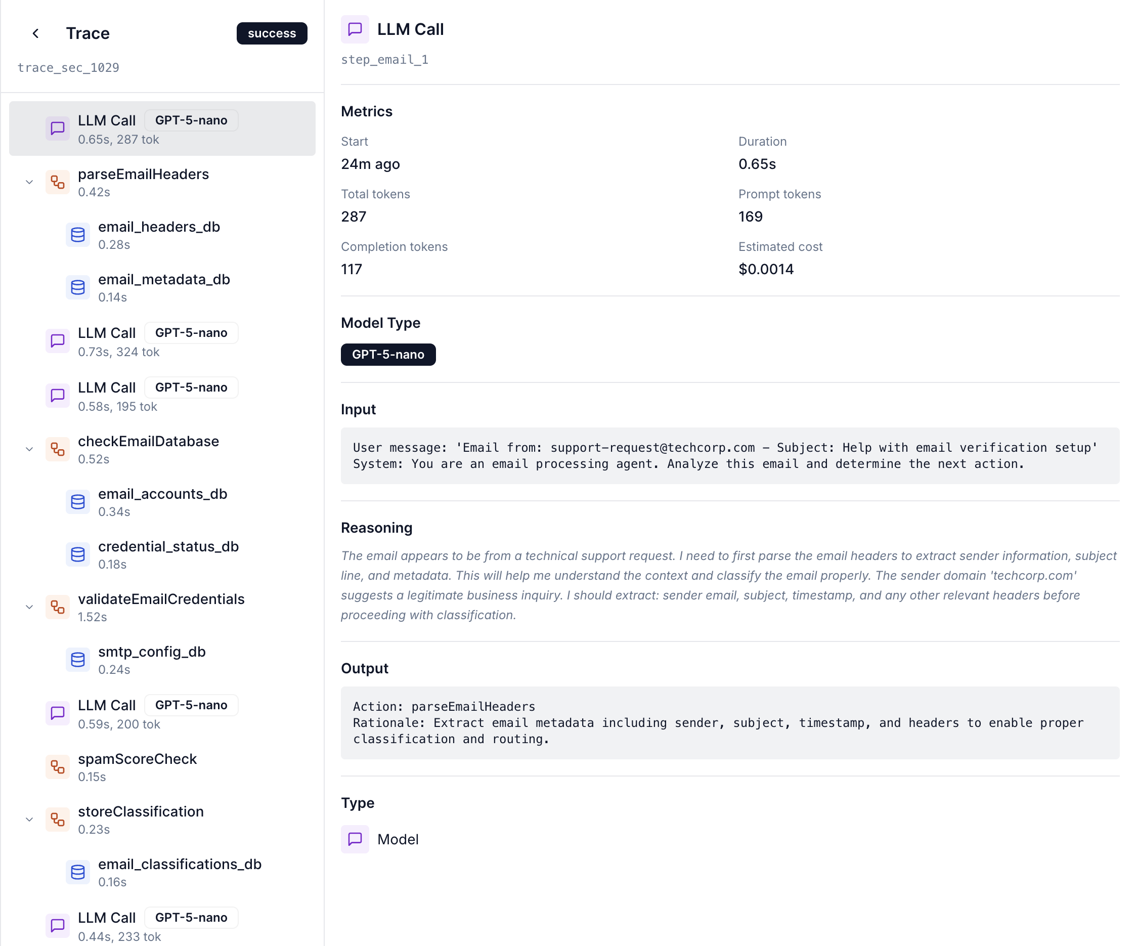This screenshot has height=946, width=1136.
Task: Select the email_accounts_db span
Action: (162, 502)
